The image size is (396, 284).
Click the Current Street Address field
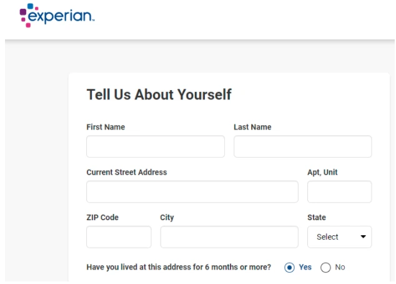coord(192,191)
